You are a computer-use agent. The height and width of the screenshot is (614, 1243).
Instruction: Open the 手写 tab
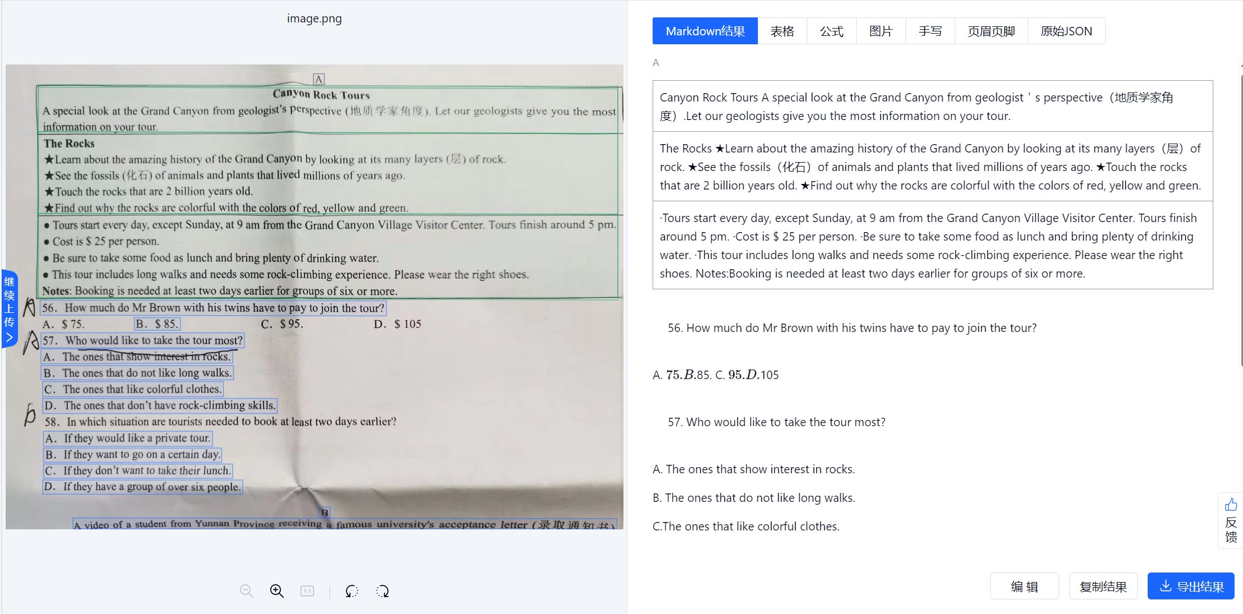coord(930,31)
